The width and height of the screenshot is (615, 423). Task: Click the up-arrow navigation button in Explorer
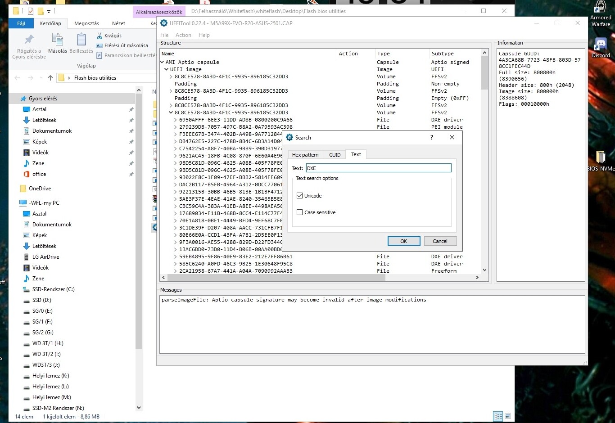pos(50,78)
